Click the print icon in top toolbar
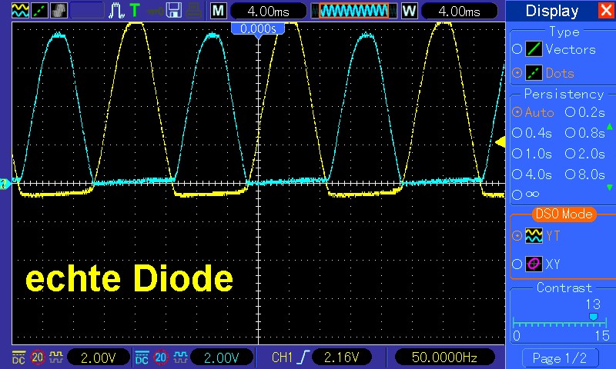 coord(194,11)
